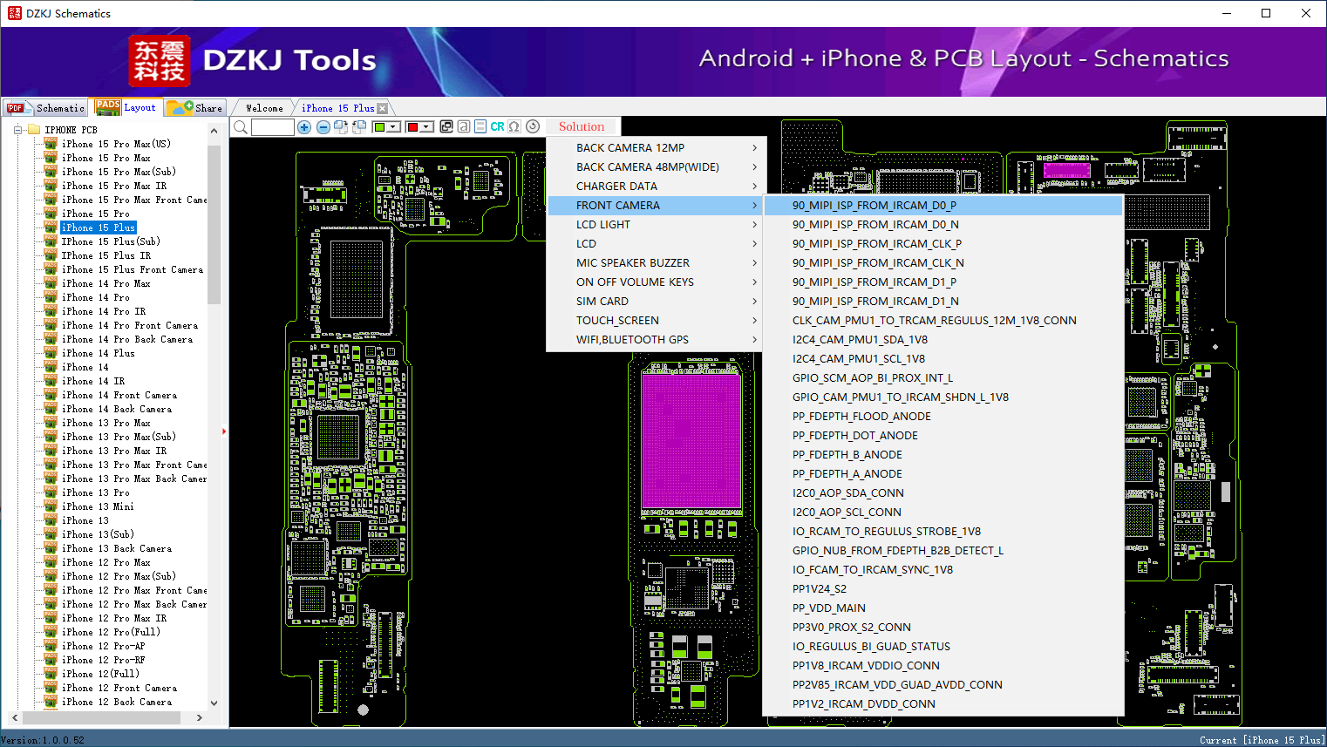Select the LCD menu entry
Screen dimensions: 1327x747
656,244
